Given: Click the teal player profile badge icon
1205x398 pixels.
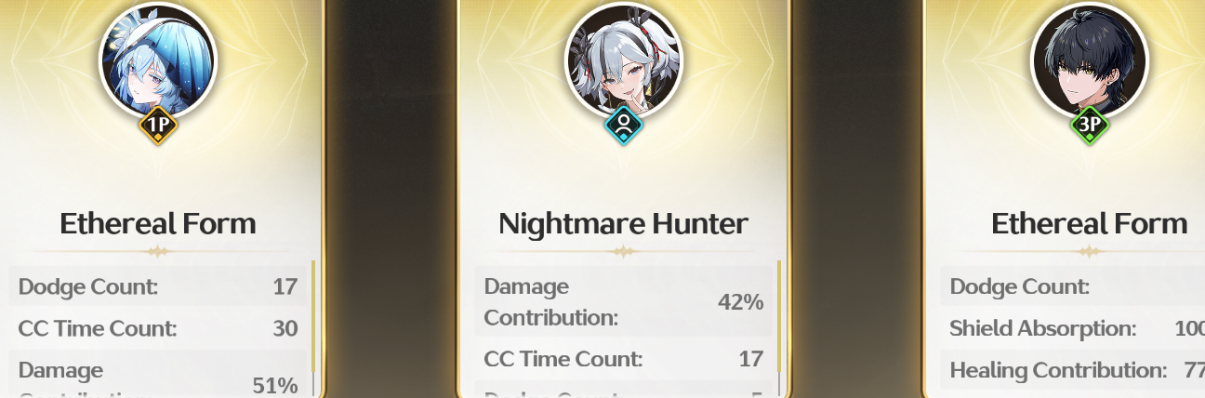Looking at the screenshot, I should click(x=623, y=125).
